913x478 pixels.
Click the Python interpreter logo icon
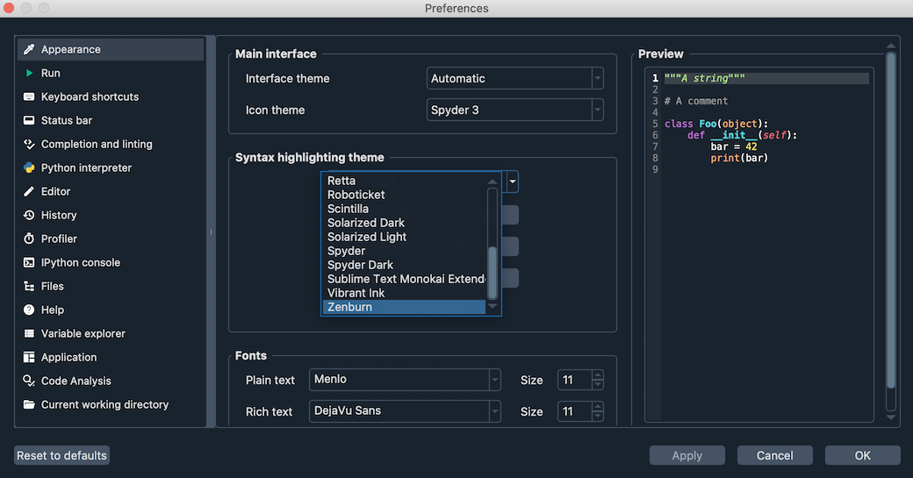point(29,168)
